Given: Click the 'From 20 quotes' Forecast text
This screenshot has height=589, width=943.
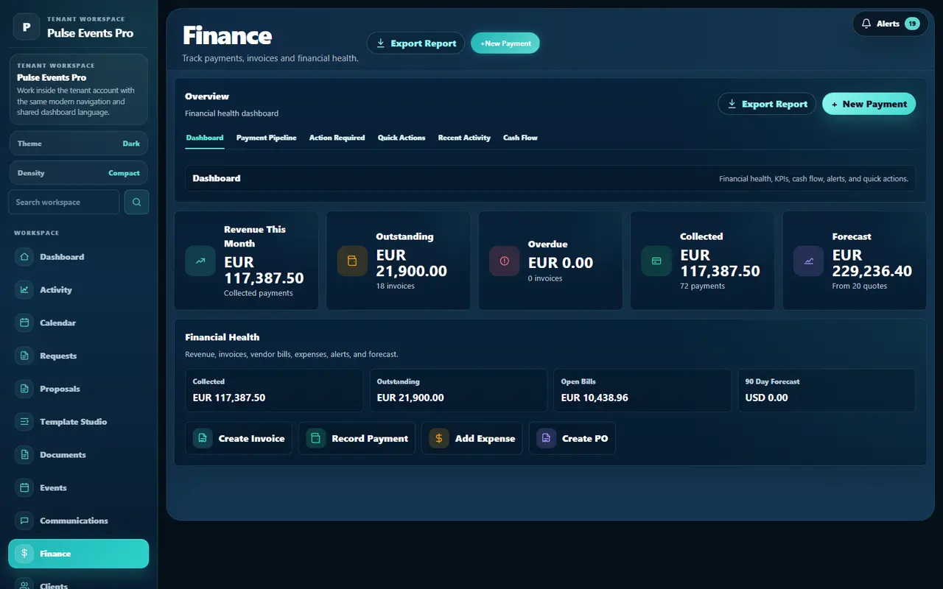Looking at the screenshot, I should tap(860, 286).
